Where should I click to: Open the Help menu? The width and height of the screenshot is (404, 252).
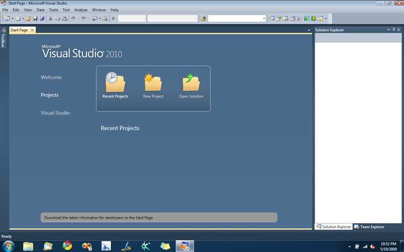click(x=114, y=10)
